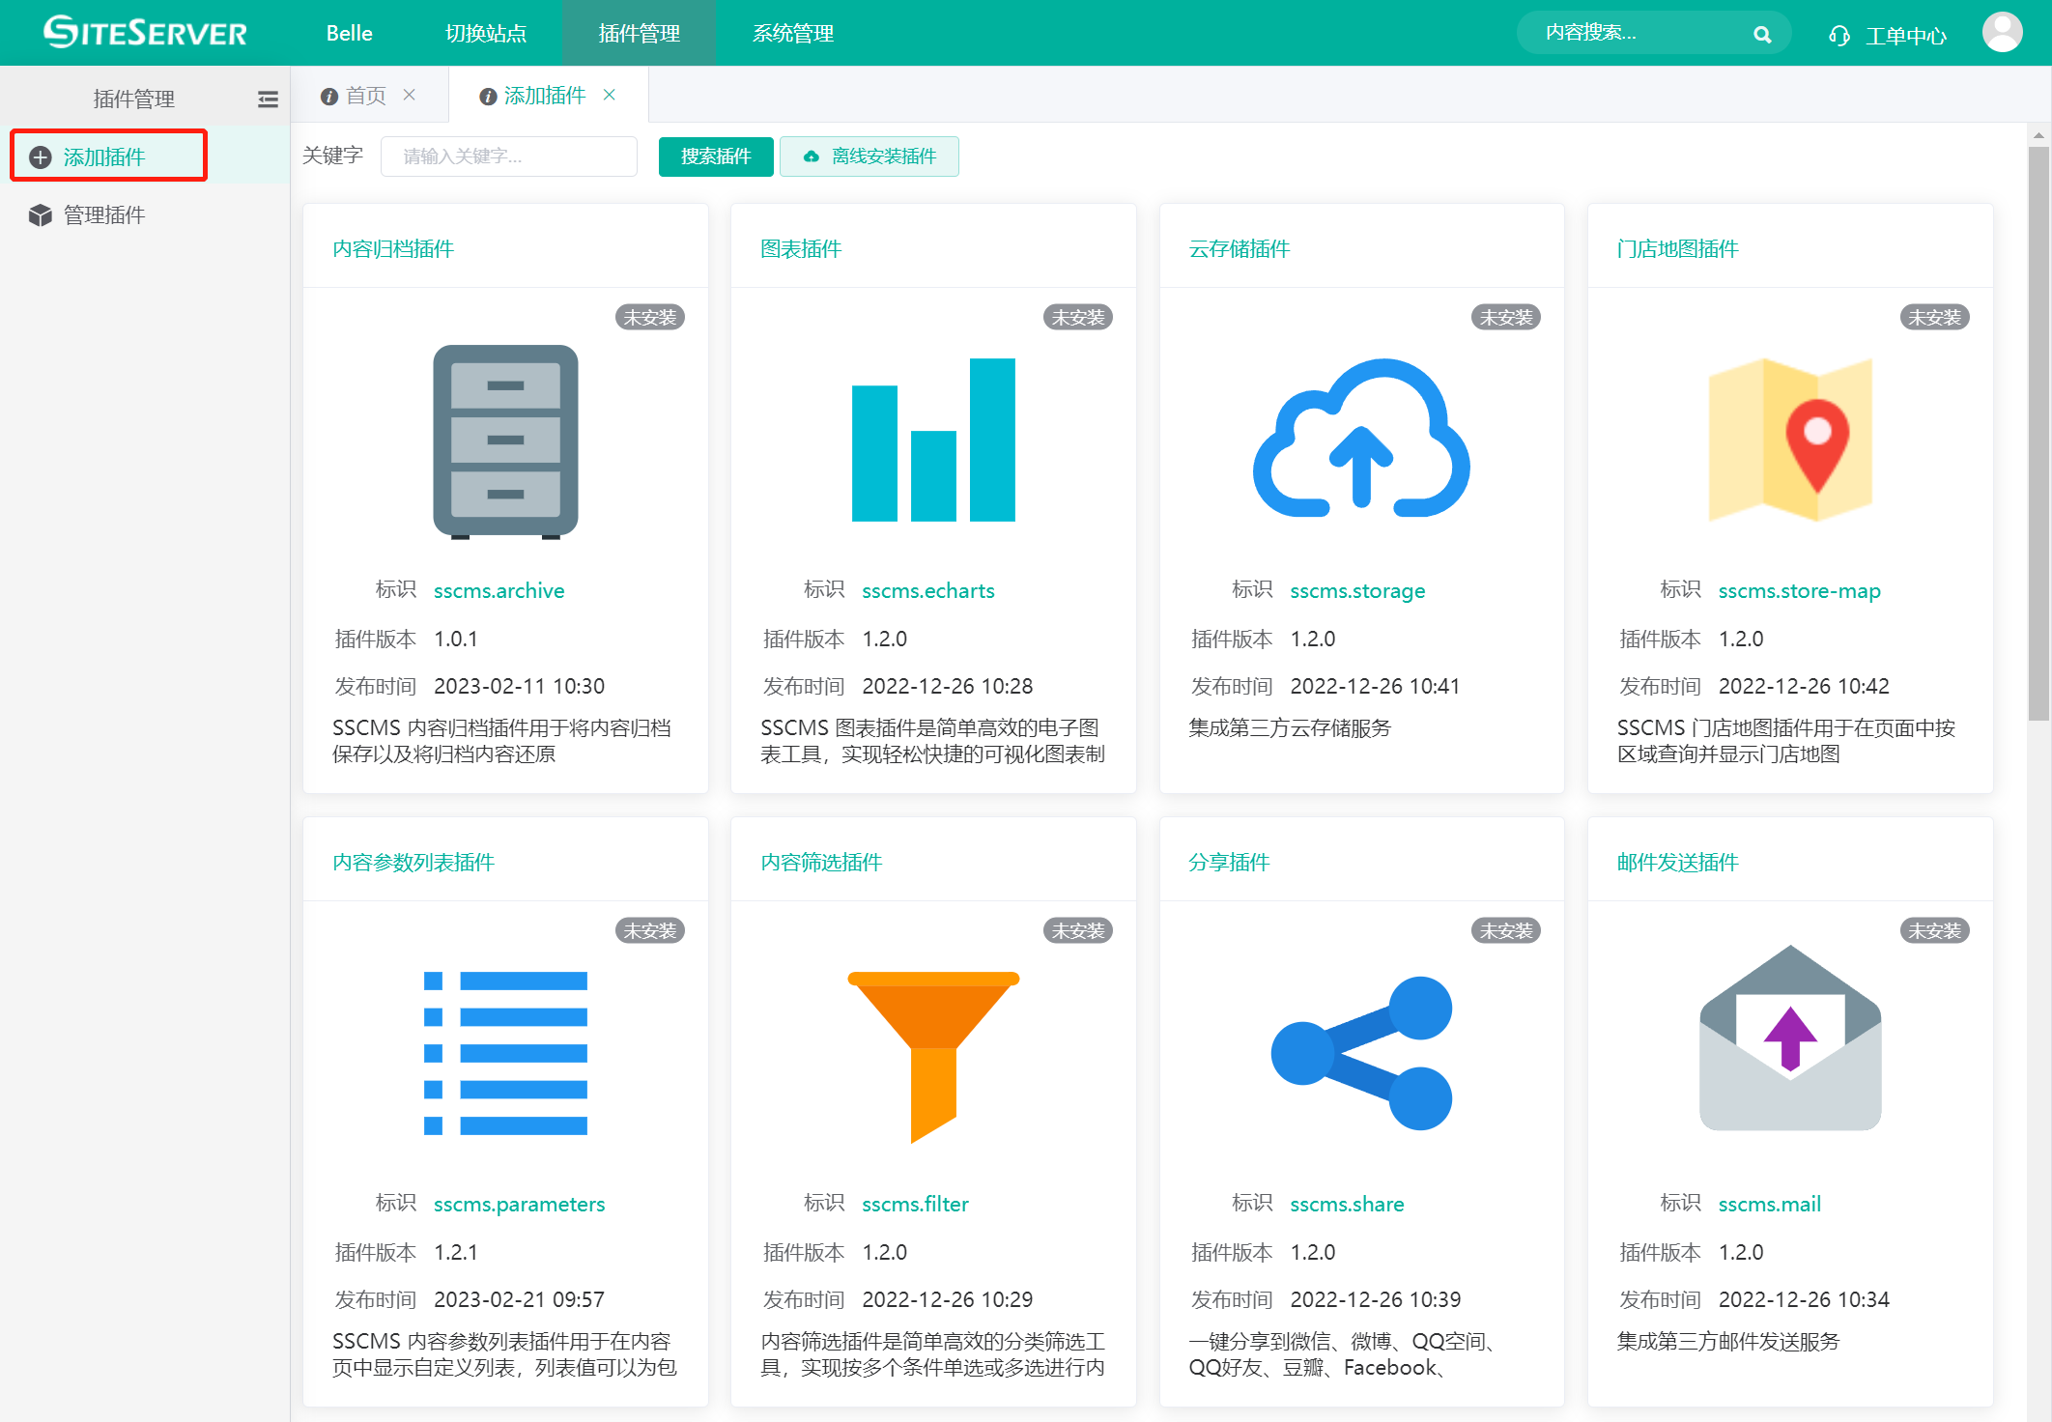Open the 系统管理 top menu
This screenshot has height=1422, width=2052.
(x=792, y=34)
